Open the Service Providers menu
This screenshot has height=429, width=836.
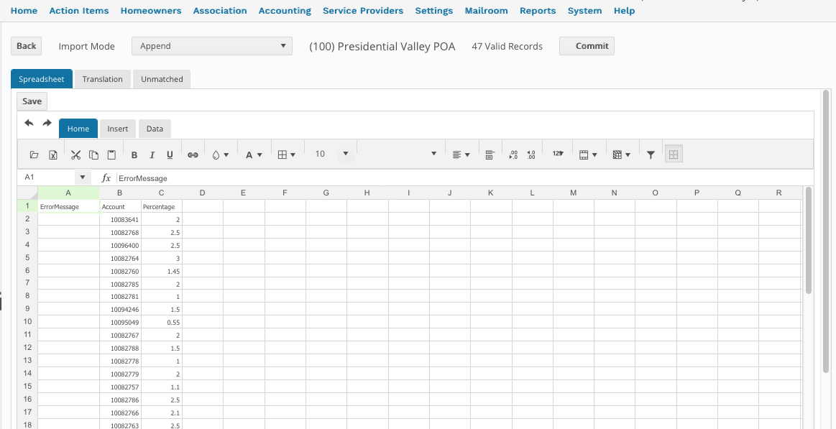click(x=363, y=11)
